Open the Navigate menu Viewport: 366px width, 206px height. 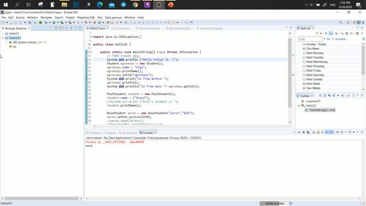46,18
